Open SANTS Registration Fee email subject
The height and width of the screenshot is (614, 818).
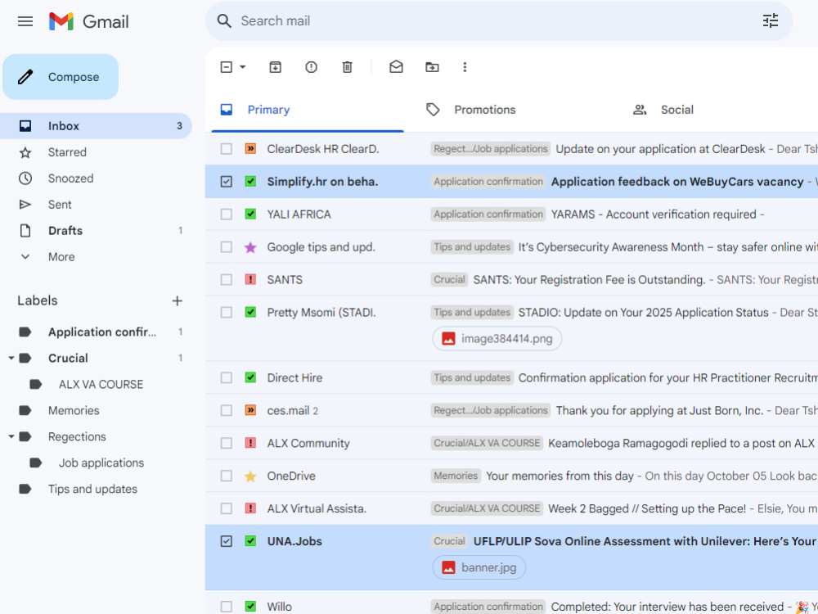pos(589,280)
